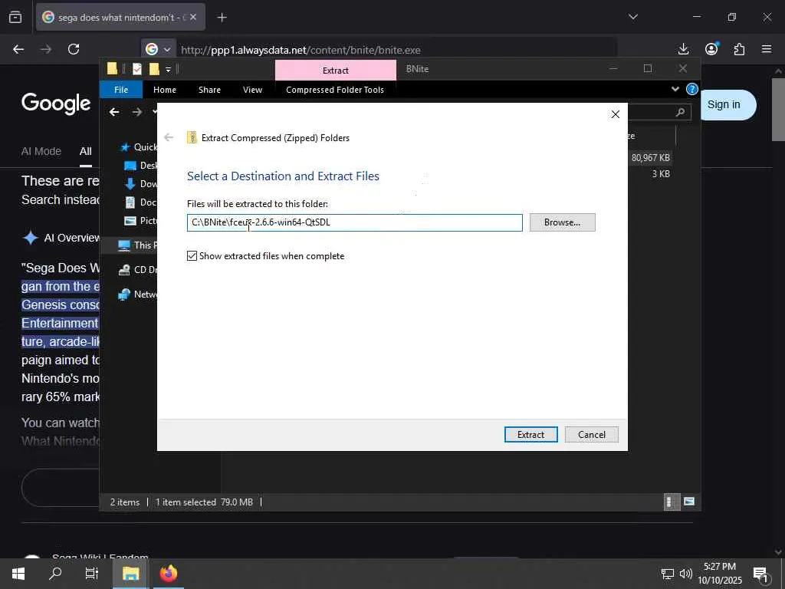Viewport: 785px width, 589px height.
Task: Open the File menu in Explorer
Action: tap(121, 90)
